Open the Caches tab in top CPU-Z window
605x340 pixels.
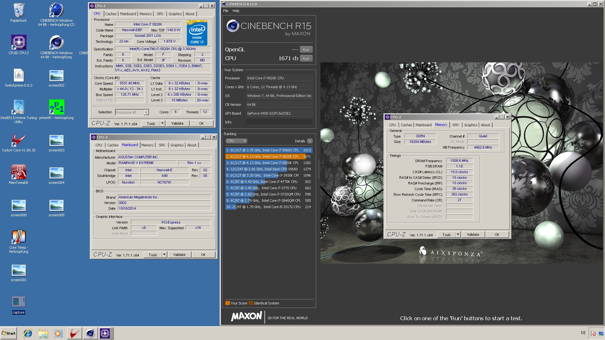pyautogui.click(x=111, y=14)
